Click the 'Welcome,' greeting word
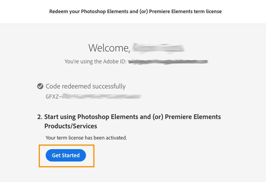 (109, 48)
